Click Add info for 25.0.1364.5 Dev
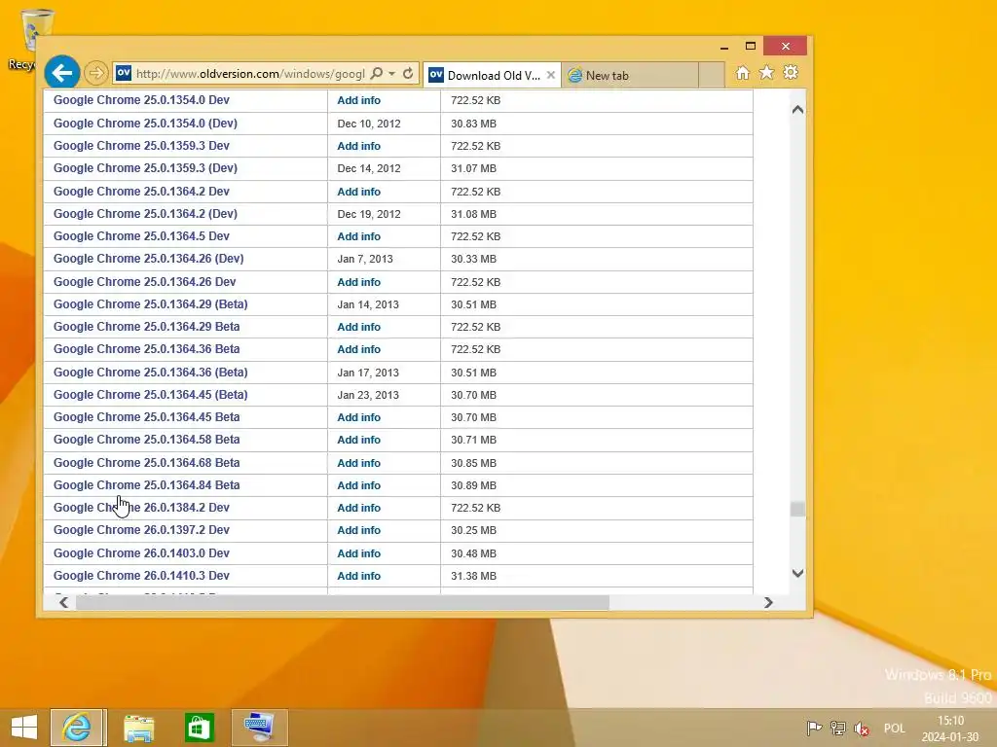 coord(358,236)
